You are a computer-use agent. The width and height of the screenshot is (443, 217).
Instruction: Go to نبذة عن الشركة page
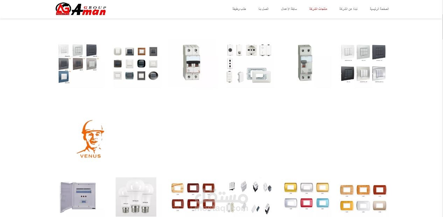click(348, 9)
